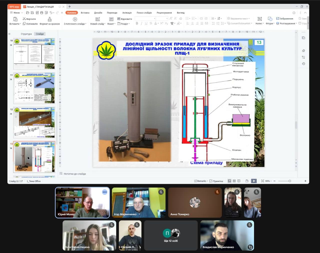
Task: Open the Меню dropdown
Action: (16, 13)
